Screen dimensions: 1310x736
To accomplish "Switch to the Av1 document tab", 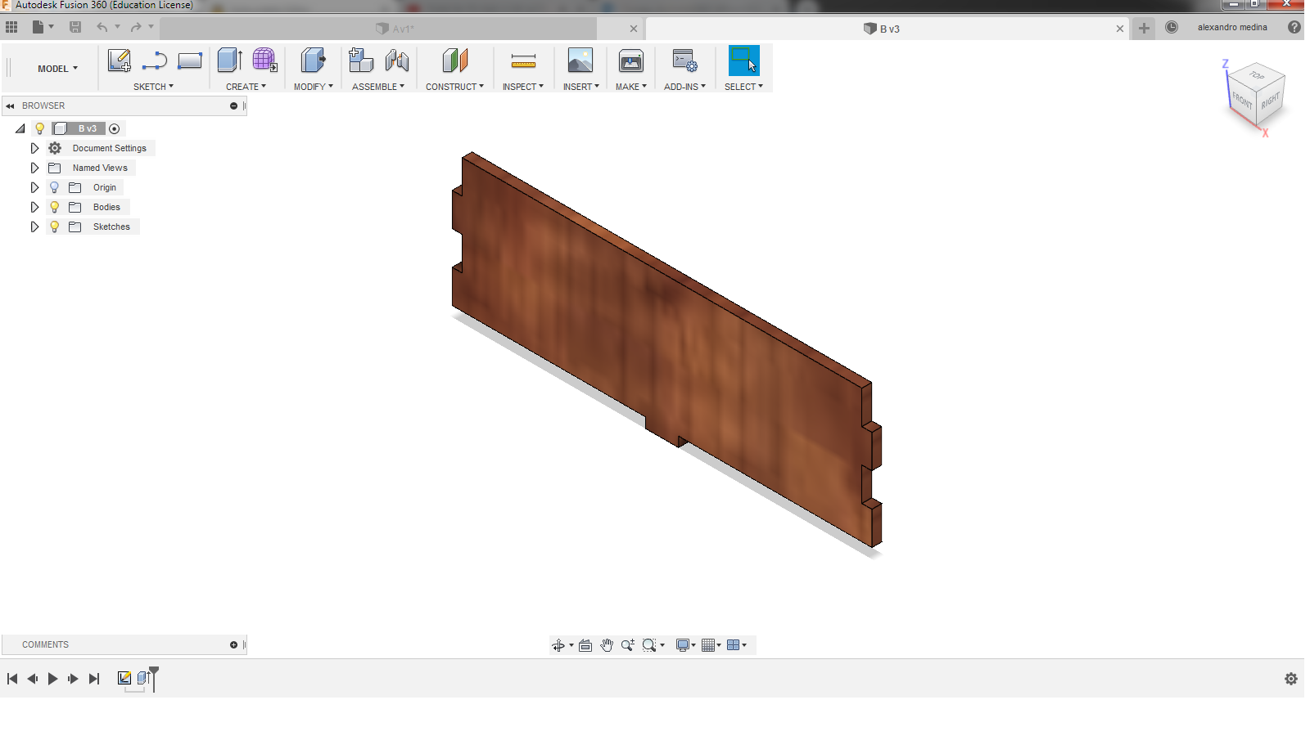I will [395, 29].
